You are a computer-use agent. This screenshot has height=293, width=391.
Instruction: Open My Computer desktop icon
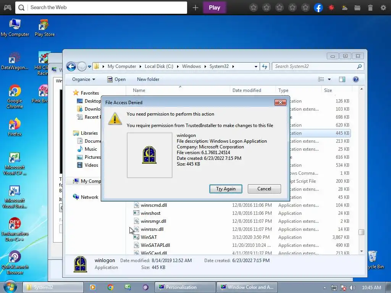pyautogui.click(x=15, y=27)
